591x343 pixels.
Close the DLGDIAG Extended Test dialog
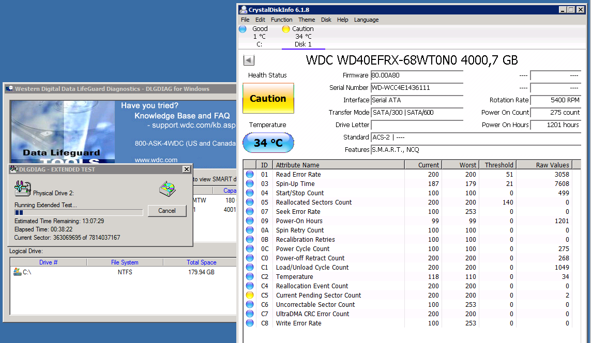(187, 169)
